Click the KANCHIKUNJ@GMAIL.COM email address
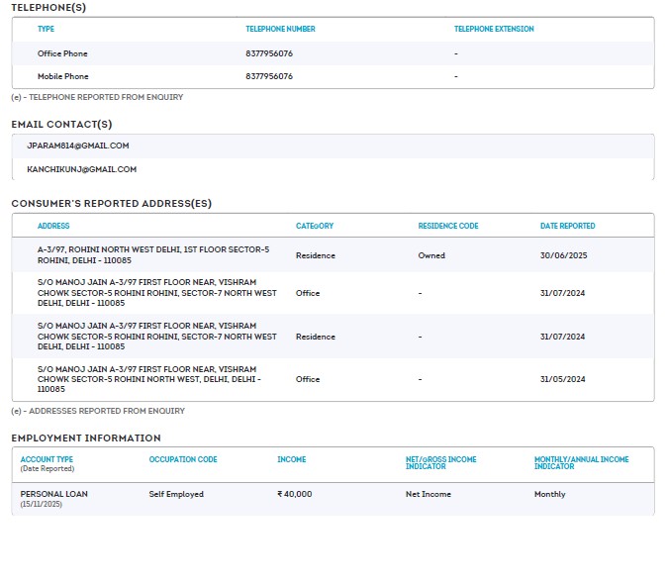The image size is (668, 584). 81,169
